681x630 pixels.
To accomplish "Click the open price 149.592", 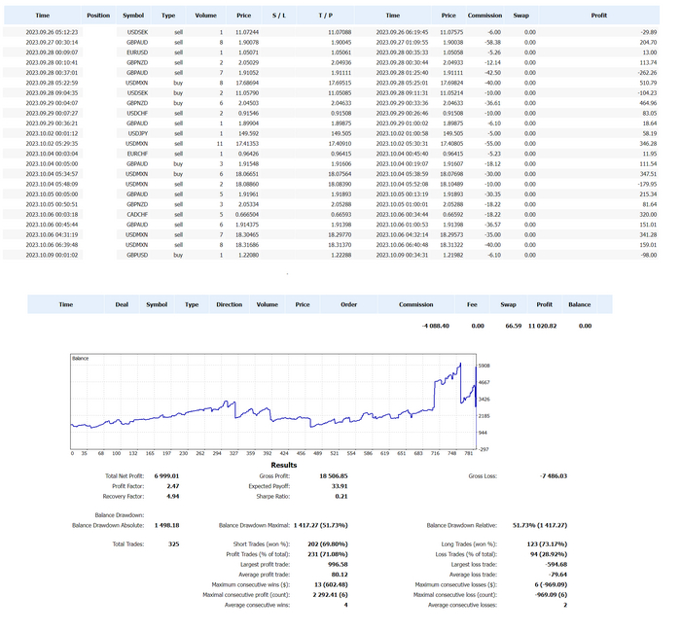I will point(248,133).
